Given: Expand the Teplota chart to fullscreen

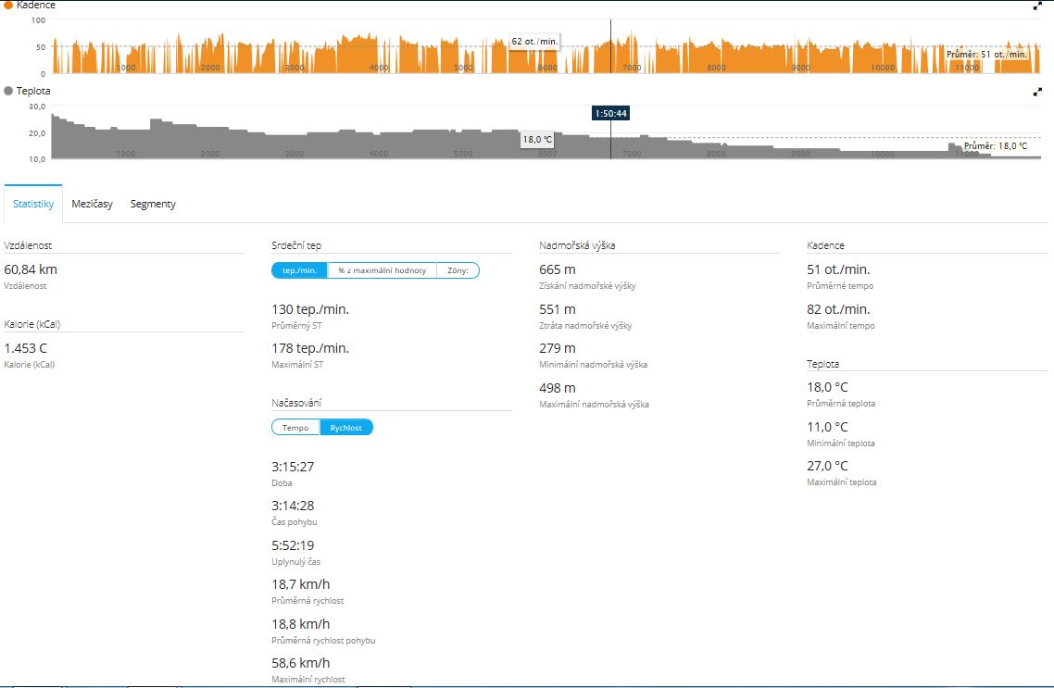Looking at the screenshot, I should (x=1037, y=93).
